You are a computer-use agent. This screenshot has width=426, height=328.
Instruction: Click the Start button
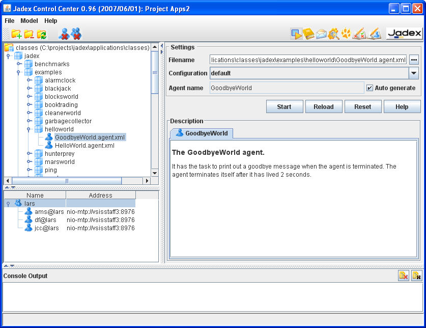click(x=285, y=106)
